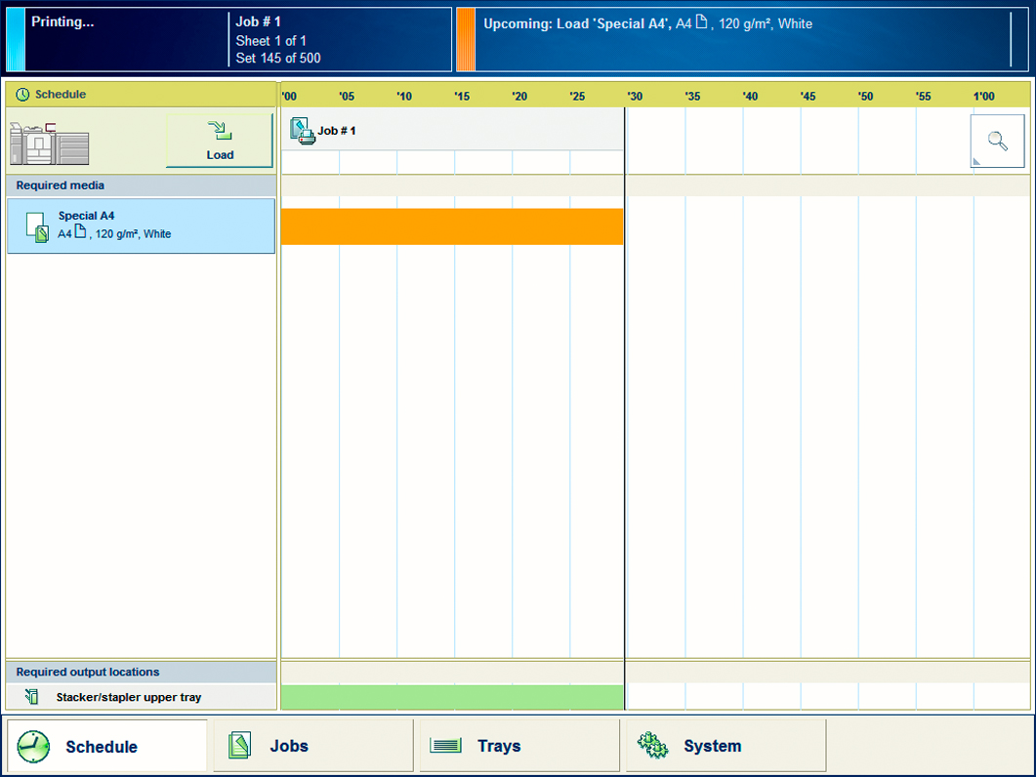Click the orange Special A4 timeline bar
The height and width of the screenshot is (777, 1036).
pyautogui.click(x=451, y=226)
